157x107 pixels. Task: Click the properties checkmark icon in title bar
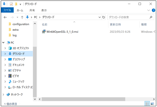coord(11,4)
